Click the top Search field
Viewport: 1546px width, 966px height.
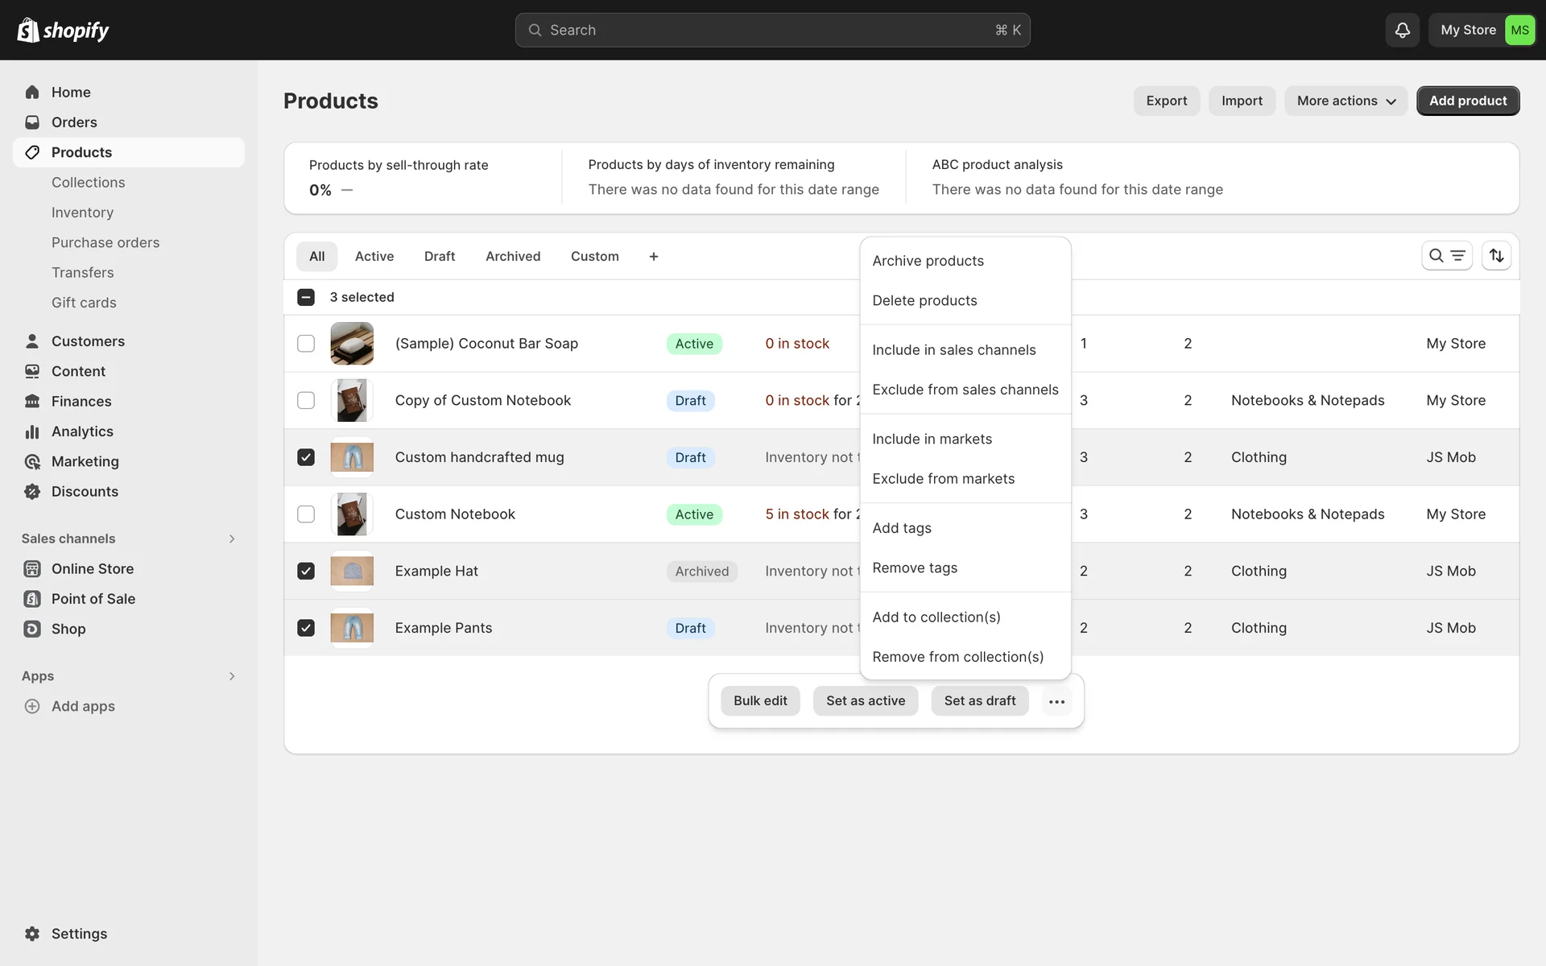pyautogui.click(x=771, y=30)
